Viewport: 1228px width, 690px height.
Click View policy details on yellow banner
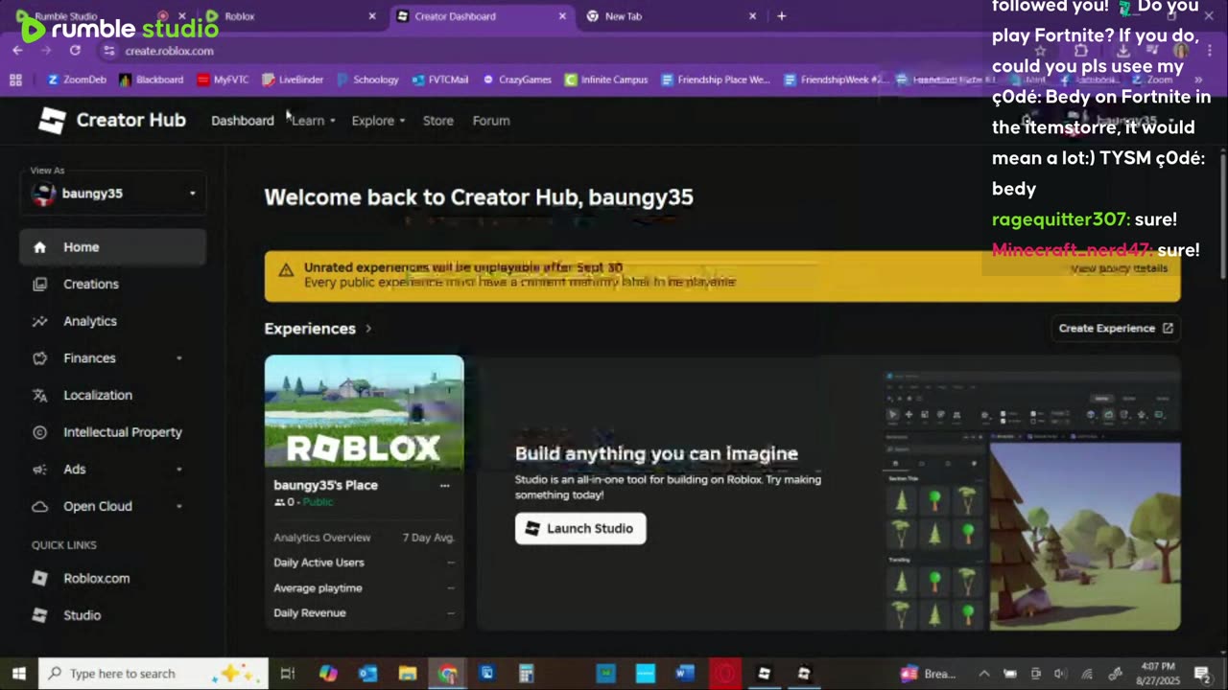click(1119, 268)
